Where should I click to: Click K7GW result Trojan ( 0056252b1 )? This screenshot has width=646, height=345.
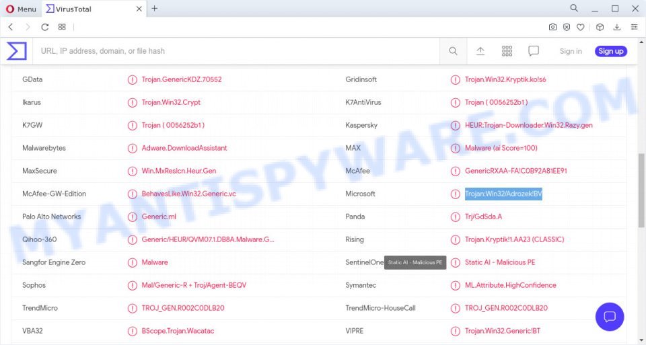[x=173, y=125]
